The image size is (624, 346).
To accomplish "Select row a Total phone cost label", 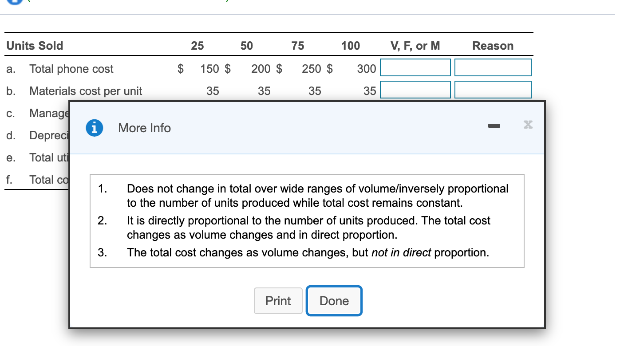I will (71, 69).
